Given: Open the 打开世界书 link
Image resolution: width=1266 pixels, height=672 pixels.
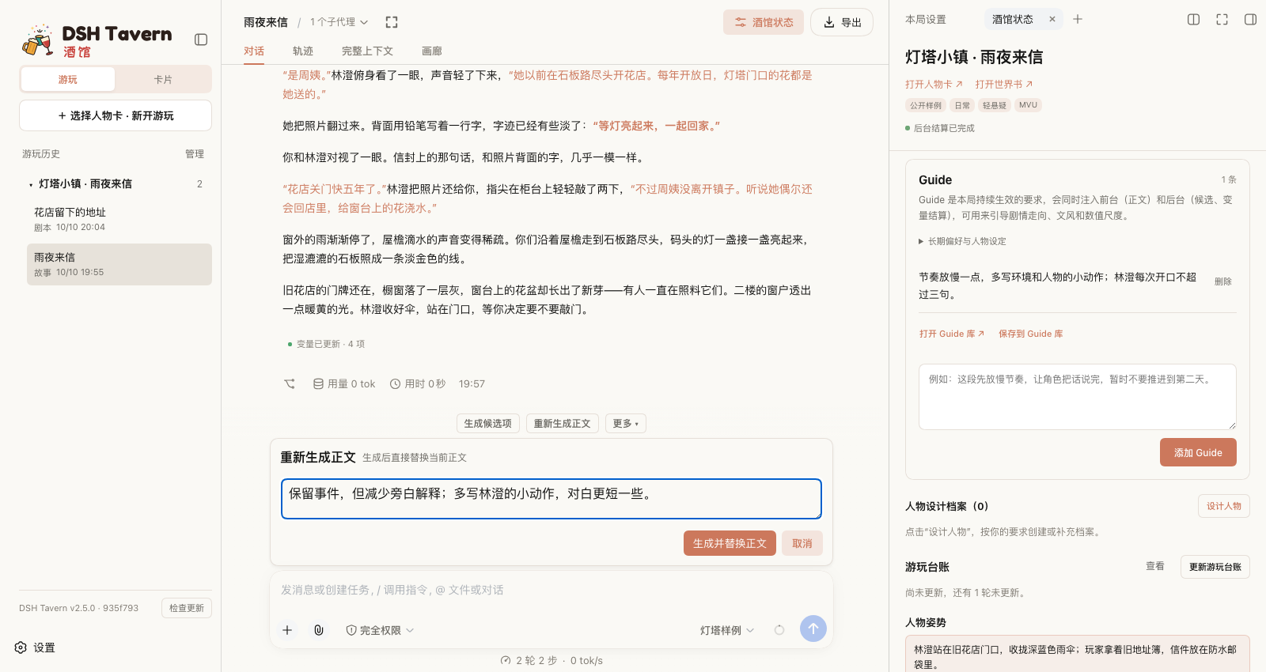Looking at the screenshot, I should [1004, 84].
